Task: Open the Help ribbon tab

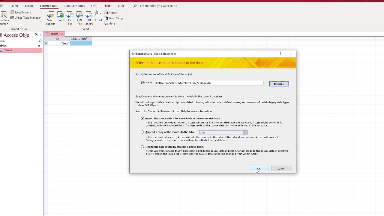Action: 94,6
